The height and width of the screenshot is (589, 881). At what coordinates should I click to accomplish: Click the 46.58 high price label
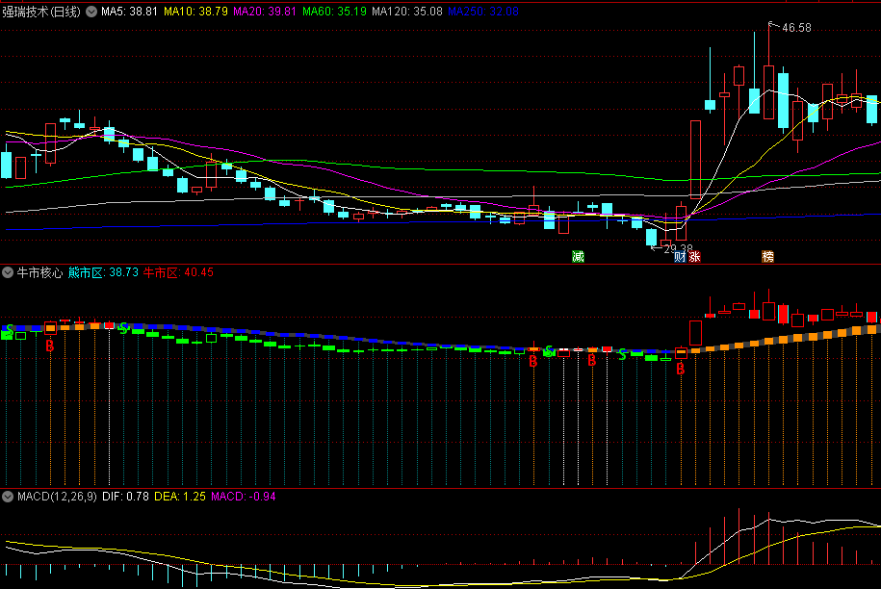pos(796,28)
